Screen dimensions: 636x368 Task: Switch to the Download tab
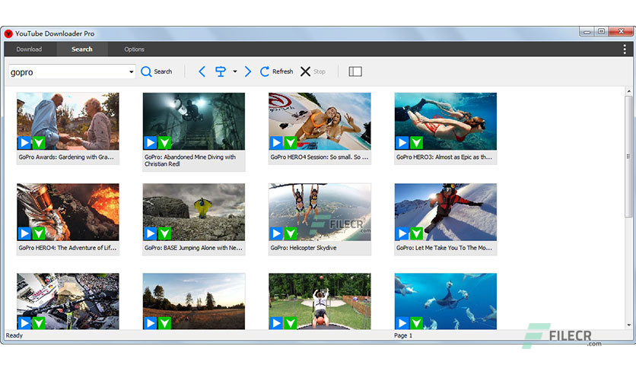tap(29, 49)
